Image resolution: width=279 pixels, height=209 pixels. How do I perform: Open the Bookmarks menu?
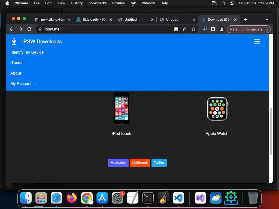pos(97,3)
